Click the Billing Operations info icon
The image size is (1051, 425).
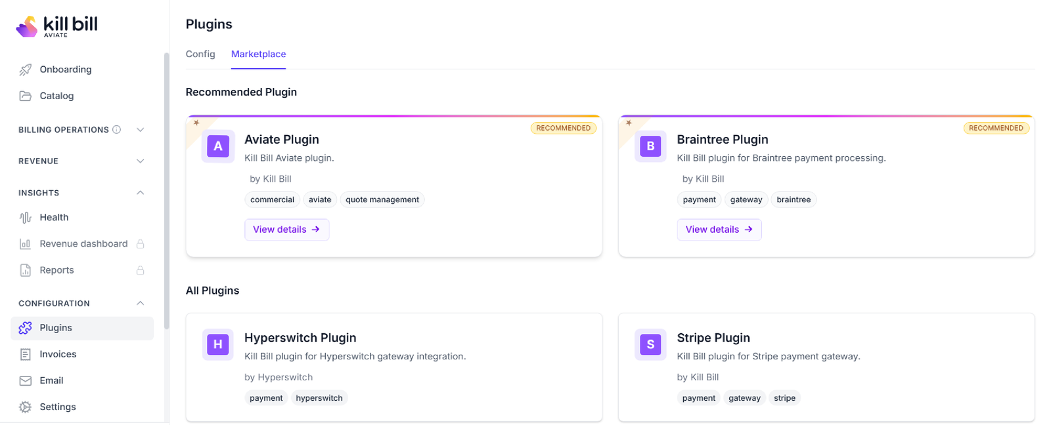point(117,130)
